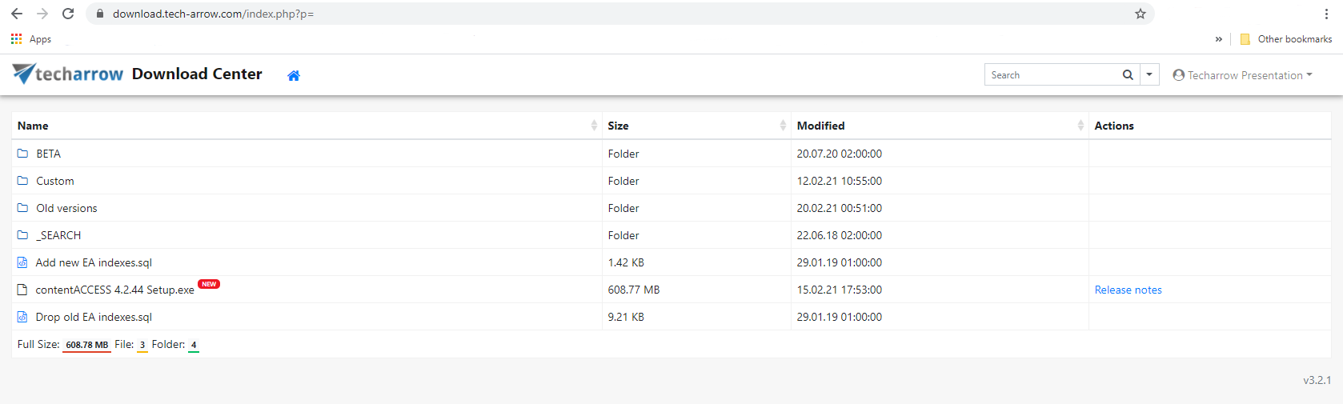This screenshot has width=1343, height=404.
Task: Select the 20.07.20 02:00:00 modified date
Action: [839, 154]
